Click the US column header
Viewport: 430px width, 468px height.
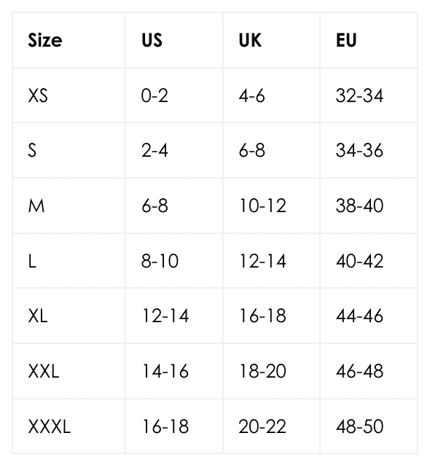[x=152, y=40]
